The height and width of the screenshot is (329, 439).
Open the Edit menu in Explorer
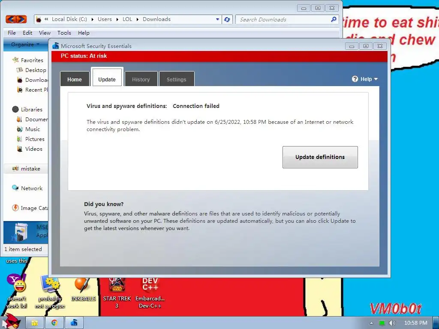coord(27,33)
